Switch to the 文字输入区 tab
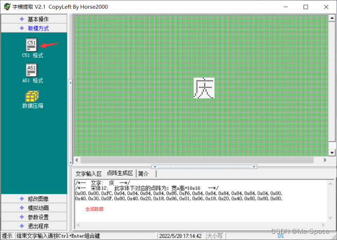This screenshot has width=337, height=240. [x=88, y=174]
